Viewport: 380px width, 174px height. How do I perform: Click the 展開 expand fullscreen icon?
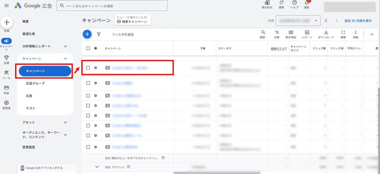[343, 34]
